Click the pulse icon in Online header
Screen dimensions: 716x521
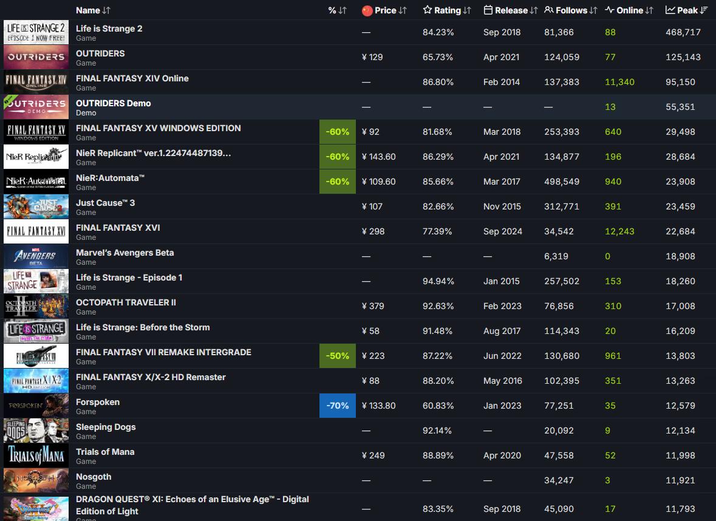point(609,10)
